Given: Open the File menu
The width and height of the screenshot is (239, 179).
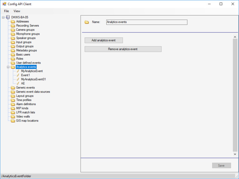Looking at the screenshot, I should [6, 11].
